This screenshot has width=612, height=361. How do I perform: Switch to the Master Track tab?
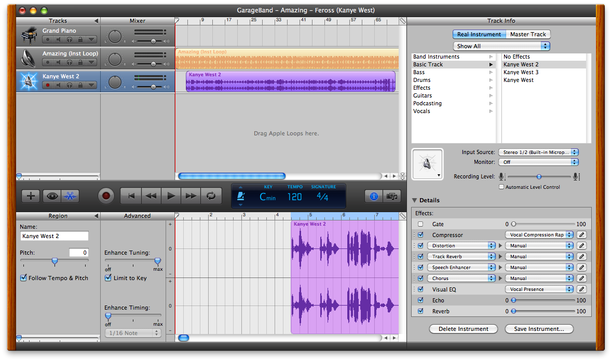pos(528,34)
